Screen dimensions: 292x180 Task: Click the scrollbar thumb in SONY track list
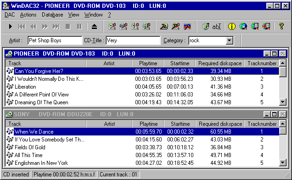(283, 131)
